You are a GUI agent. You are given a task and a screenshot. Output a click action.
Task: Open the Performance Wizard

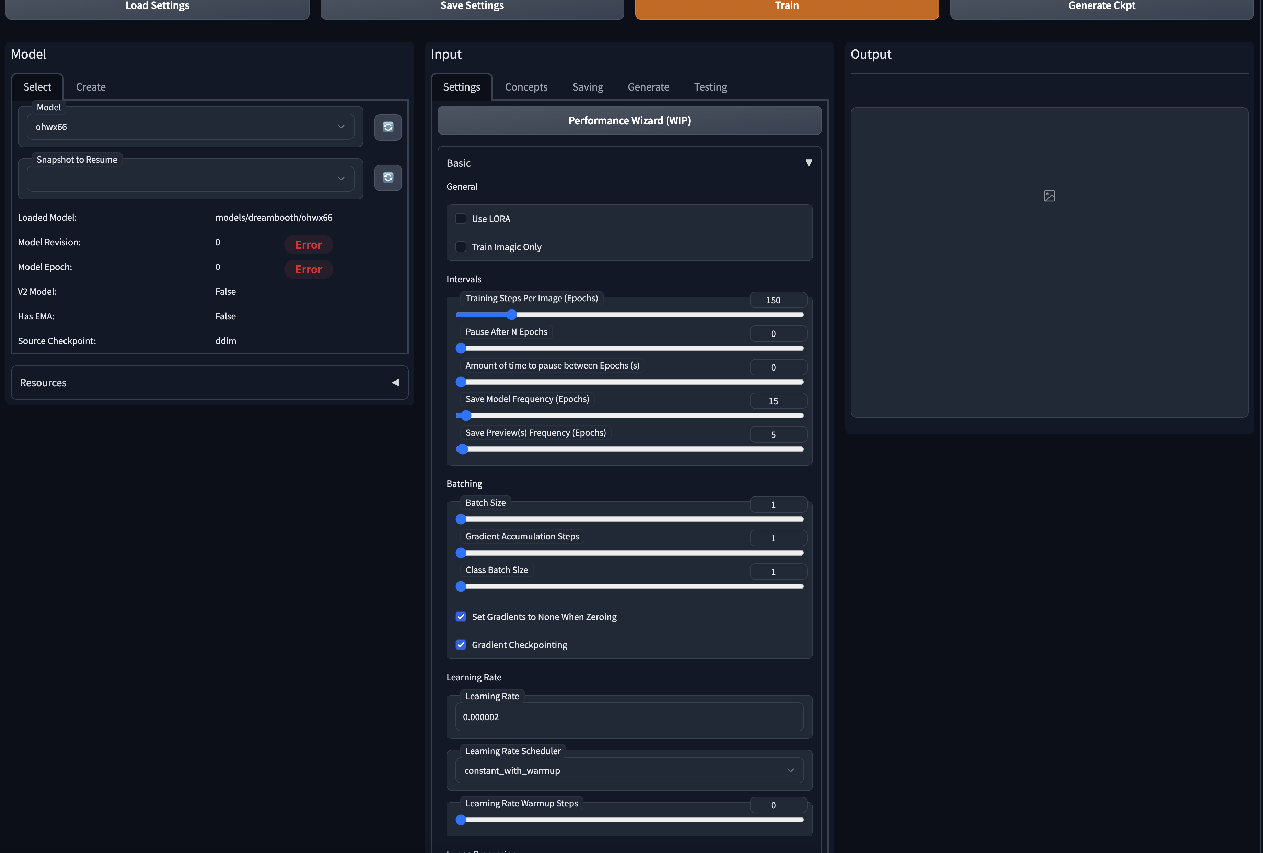pyautogui.click(x=629, y=120)
